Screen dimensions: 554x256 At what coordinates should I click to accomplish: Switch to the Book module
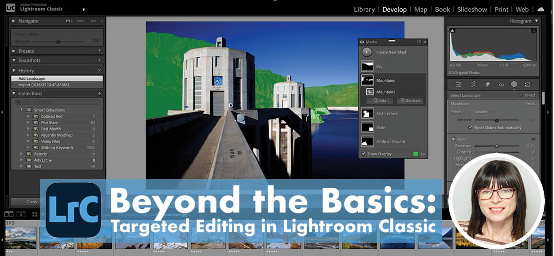point(442,10)
